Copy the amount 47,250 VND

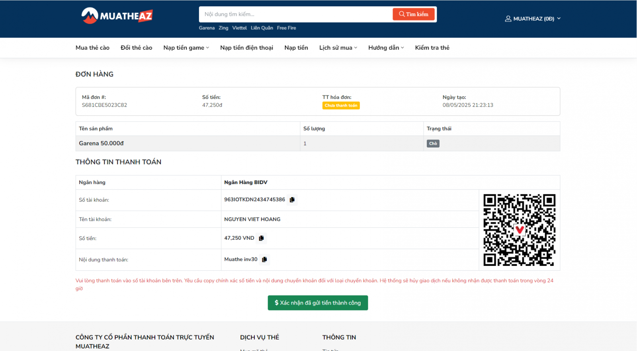pos(261,238)
